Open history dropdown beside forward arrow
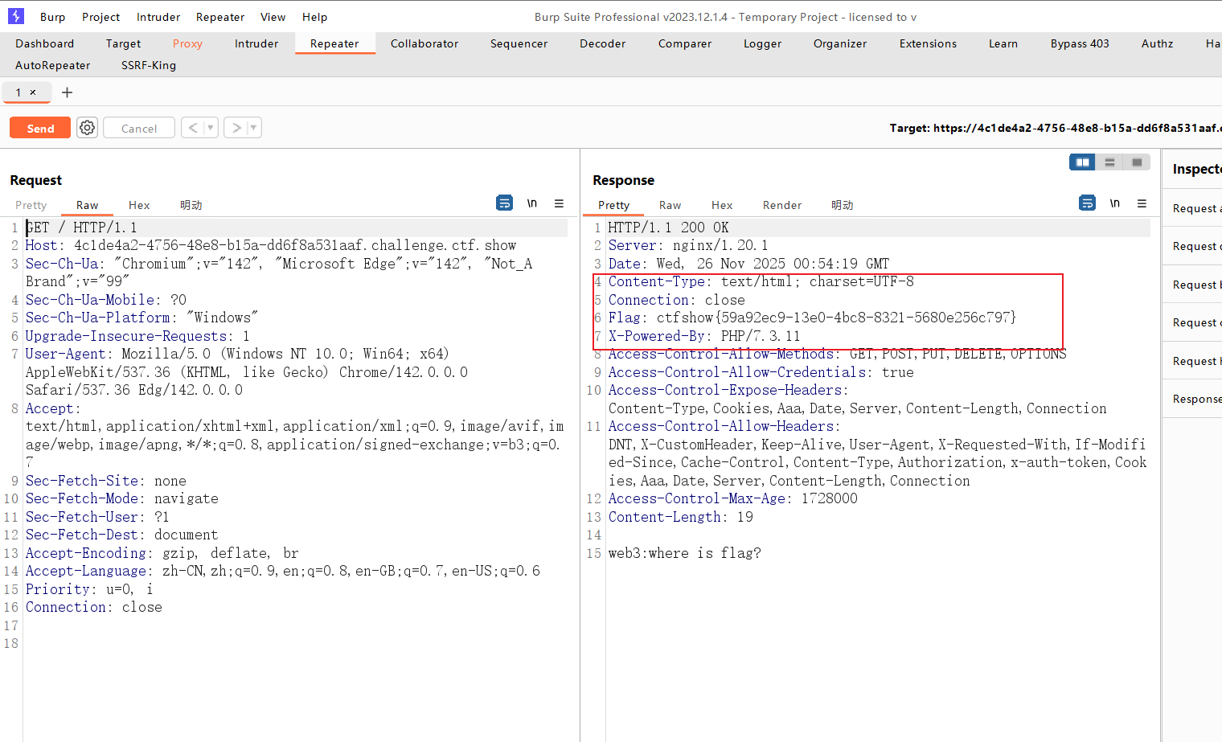The width and height of the screenshot is (1222, 742). (254, 128)
